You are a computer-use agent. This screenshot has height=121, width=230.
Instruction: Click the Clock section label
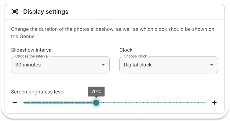(x=126, y=50)
